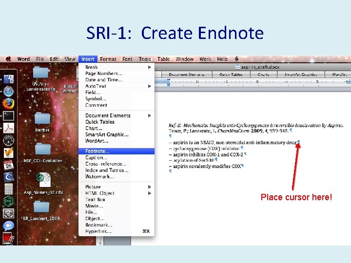Image resolution: width=351 pixels, height=263 pixels.
Task: Choose Watermark... menu entry
Action: coord(117,176)
